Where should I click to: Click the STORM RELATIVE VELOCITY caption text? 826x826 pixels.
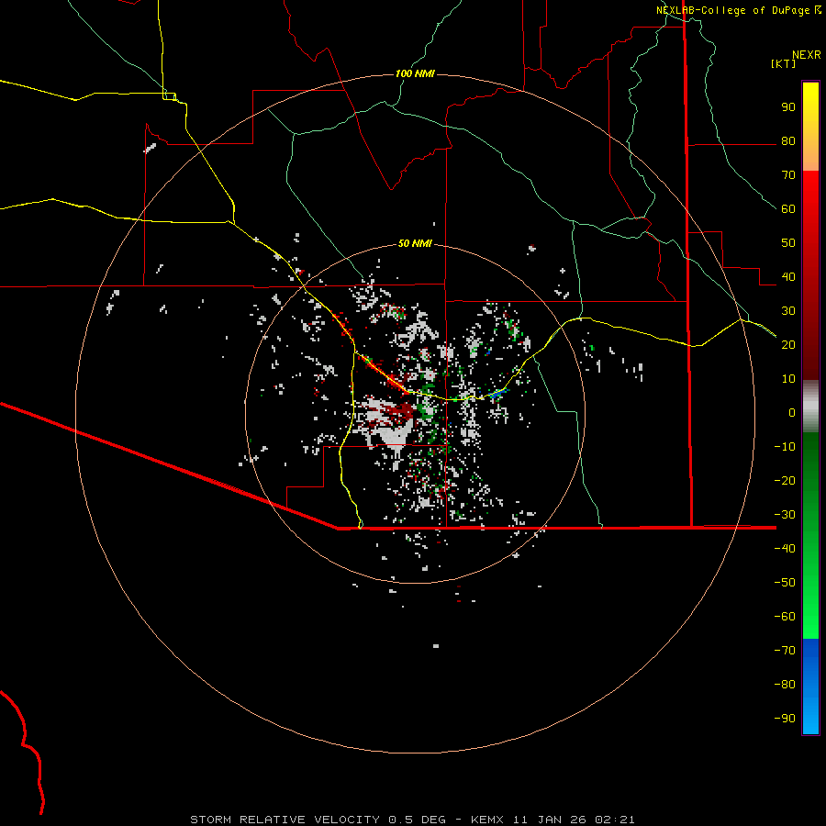[285, 820]
